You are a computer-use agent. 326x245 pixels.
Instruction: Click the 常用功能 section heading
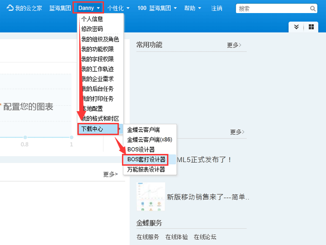149,45
